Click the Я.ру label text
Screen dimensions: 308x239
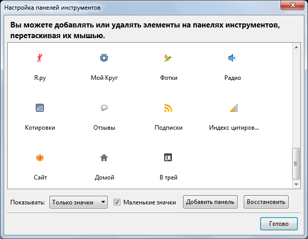[x=40, y=78]
